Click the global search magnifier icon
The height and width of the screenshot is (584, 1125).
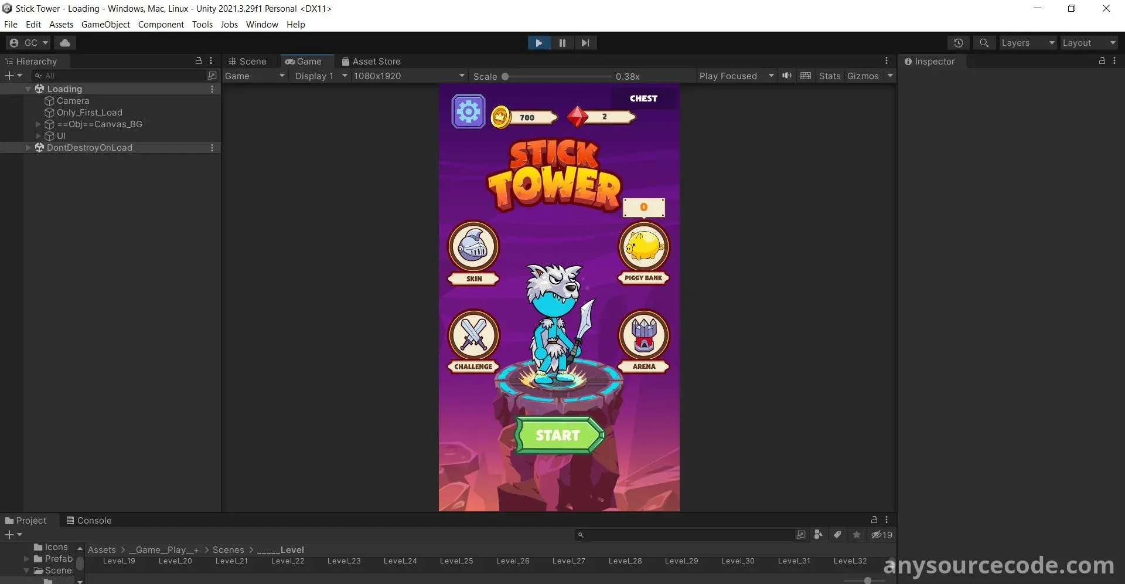[x=984, y=43]
